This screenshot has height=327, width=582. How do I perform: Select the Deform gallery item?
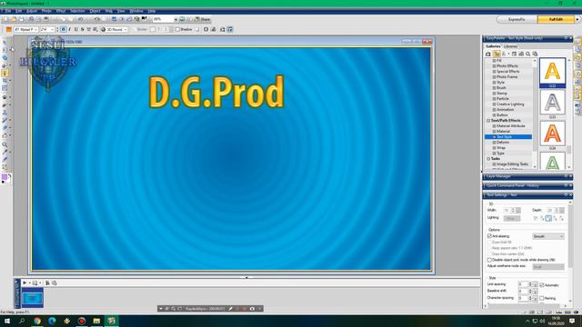click(x=503, y=143)
